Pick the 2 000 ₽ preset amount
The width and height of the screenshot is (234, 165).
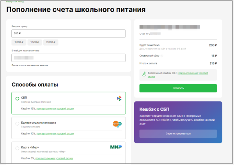pyautogui.click(x=50, y=42)
